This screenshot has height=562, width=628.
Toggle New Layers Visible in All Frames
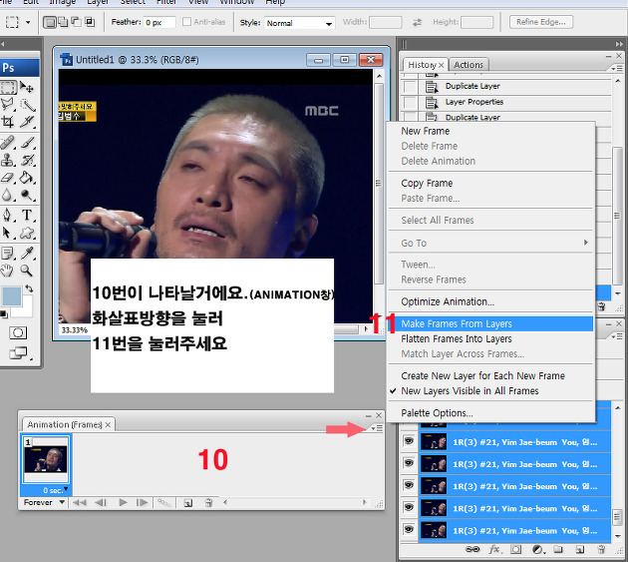470,391
